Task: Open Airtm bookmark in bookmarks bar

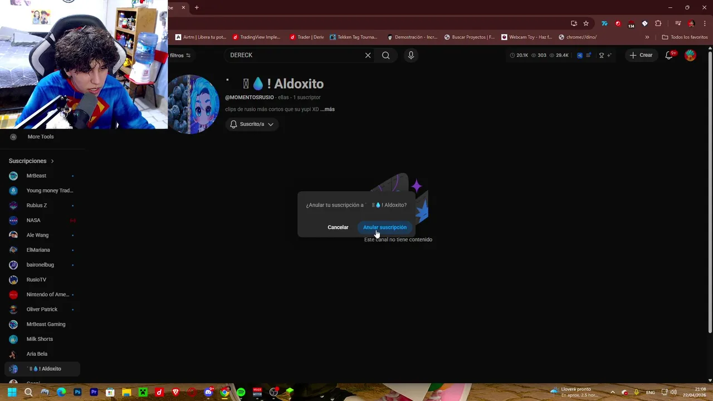Action: [201, 37]
